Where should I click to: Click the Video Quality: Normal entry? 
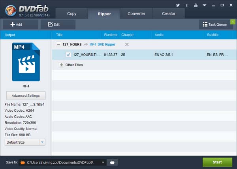(21, 129)
